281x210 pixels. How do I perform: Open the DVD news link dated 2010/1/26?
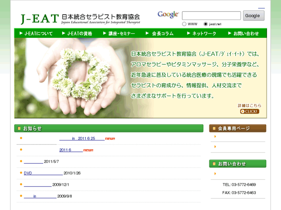point(43,173)
